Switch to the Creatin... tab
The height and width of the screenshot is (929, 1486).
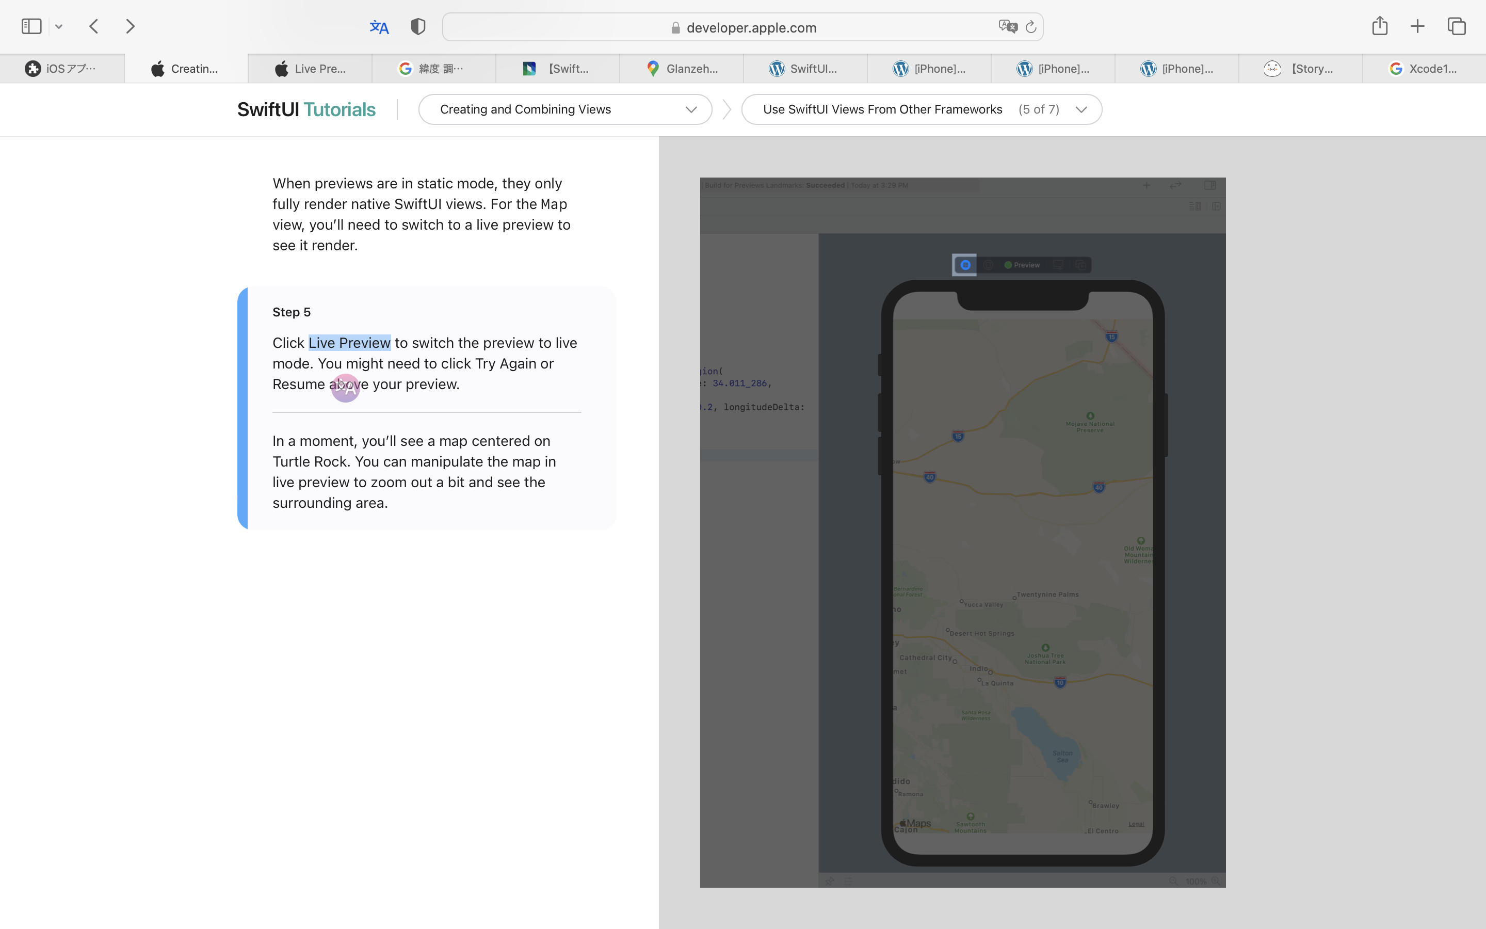186,69
